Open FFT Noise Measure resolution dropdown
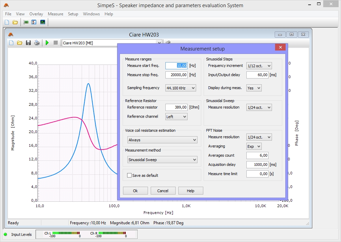 tap(259, 137)
